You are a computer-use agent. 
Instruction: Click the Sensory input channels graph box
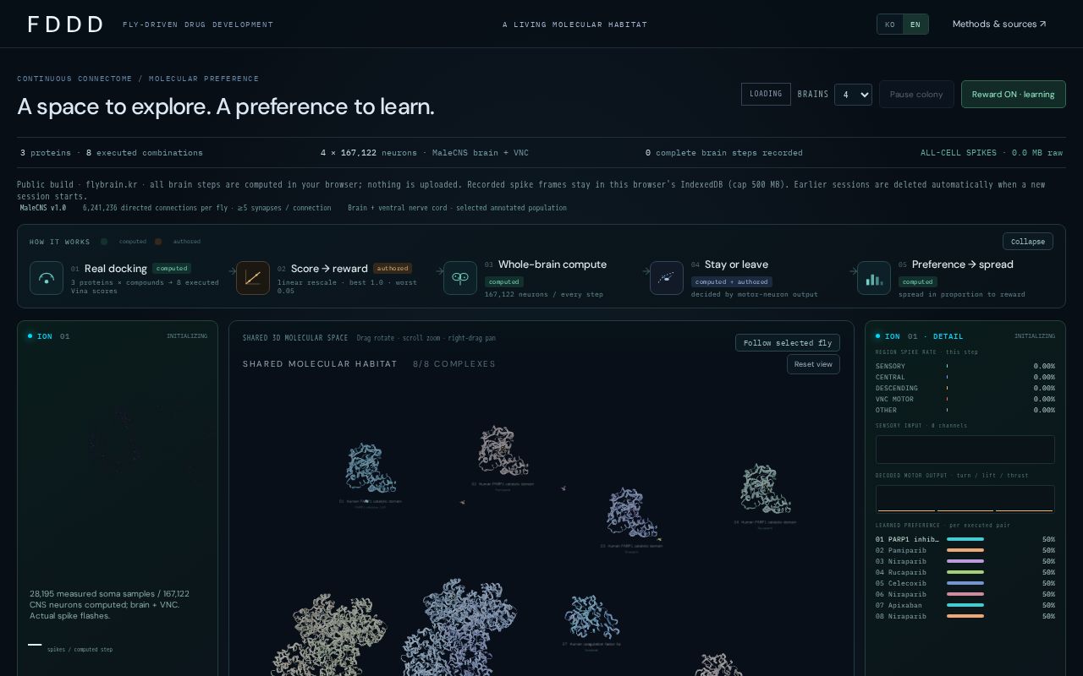click(x=965, y=450)
